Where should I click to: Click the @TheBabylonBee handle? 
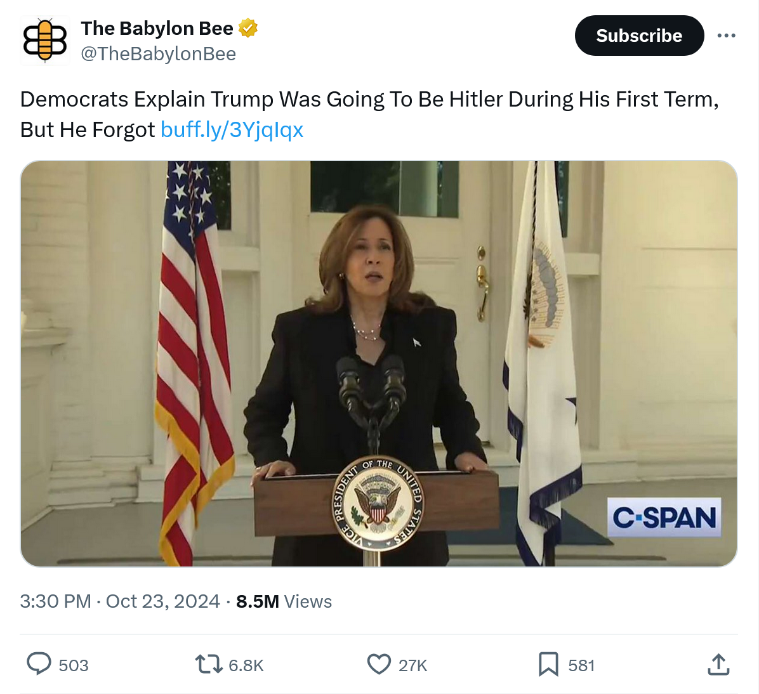(158, 54)
